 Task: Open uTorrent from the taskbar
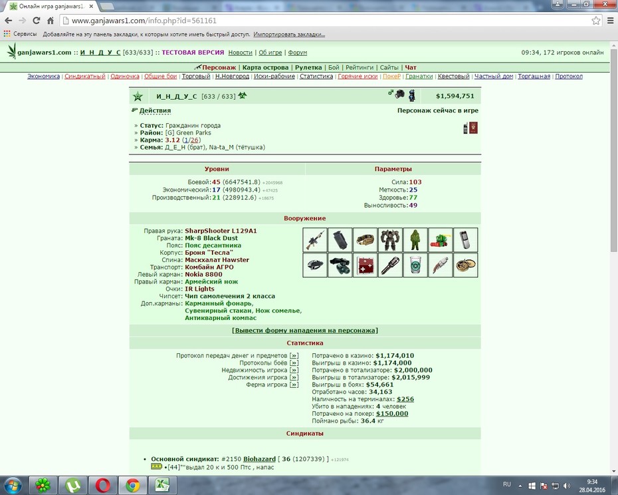(72, 486)
